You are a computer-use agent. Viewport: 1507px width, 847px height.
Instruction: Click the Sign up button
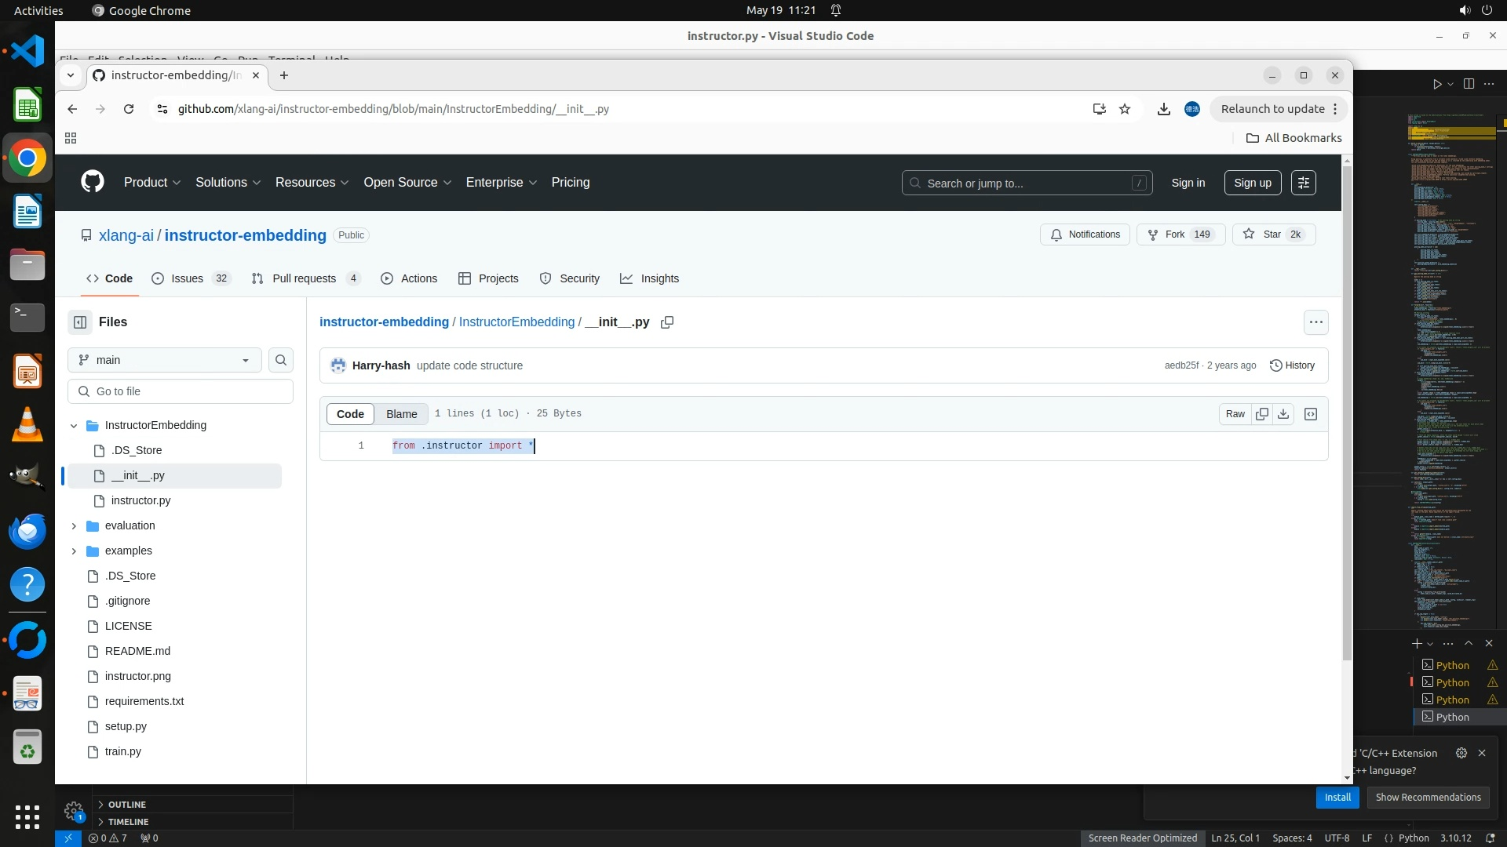point(1252,183)
